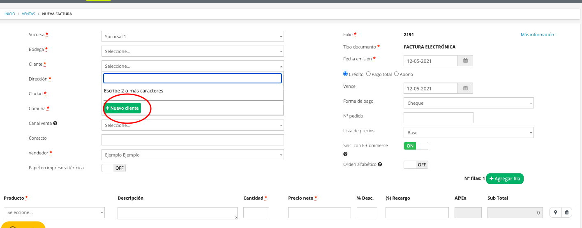
Task: Click the help icon under Sinc. con E-Commerce
Action: [345, 154]
